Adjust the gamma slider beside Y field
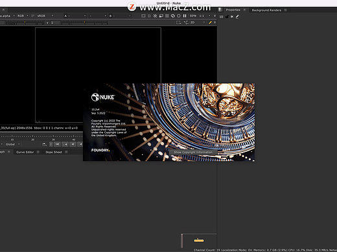 (x=84, y=23)
